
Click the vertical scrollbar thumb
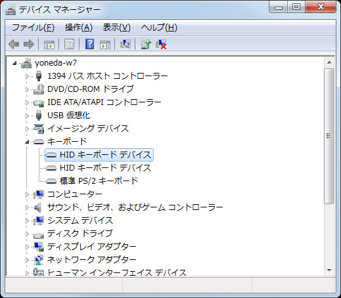click(x=329, y=136)
